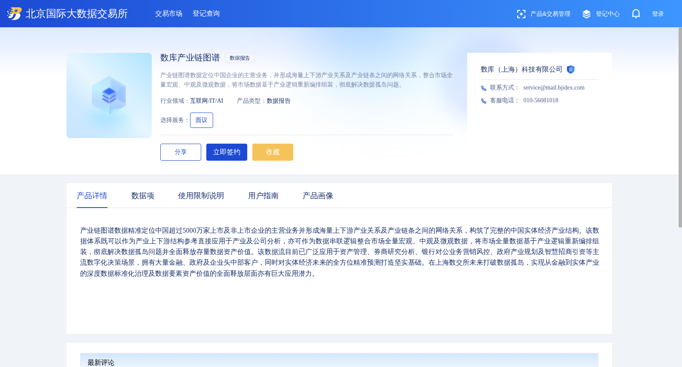Open the 产品&交易管理 scan icon
This screenshot has height=367, width=682.
521,14
